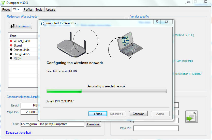Select the WLAN_D490 network row
The image size is (212, 140).
pyautogui.click(x=23, y=41)
